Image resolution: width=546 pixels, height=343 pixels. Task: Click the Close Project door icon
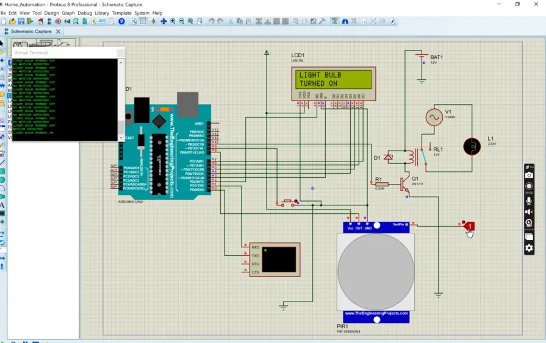click(x=30, y=21)
